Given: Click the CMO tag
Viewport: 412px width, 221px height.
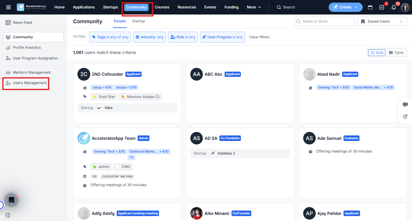Looking at the screenshot, I should click(x=123, y=167).
